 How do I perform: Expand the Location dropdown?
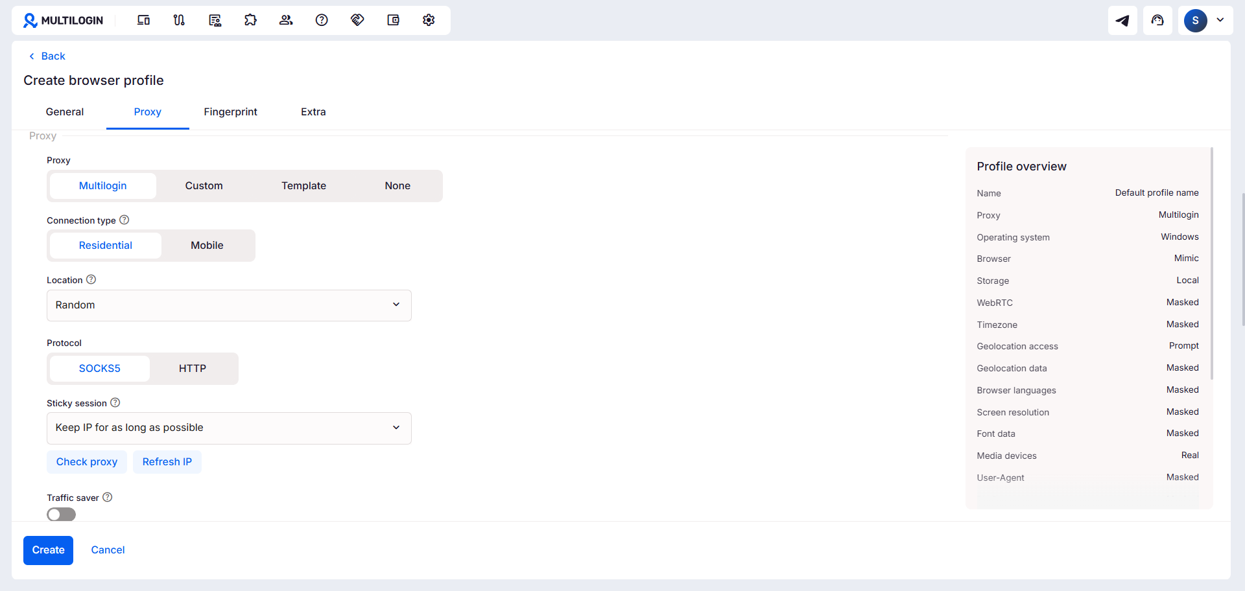pos(229,305)
